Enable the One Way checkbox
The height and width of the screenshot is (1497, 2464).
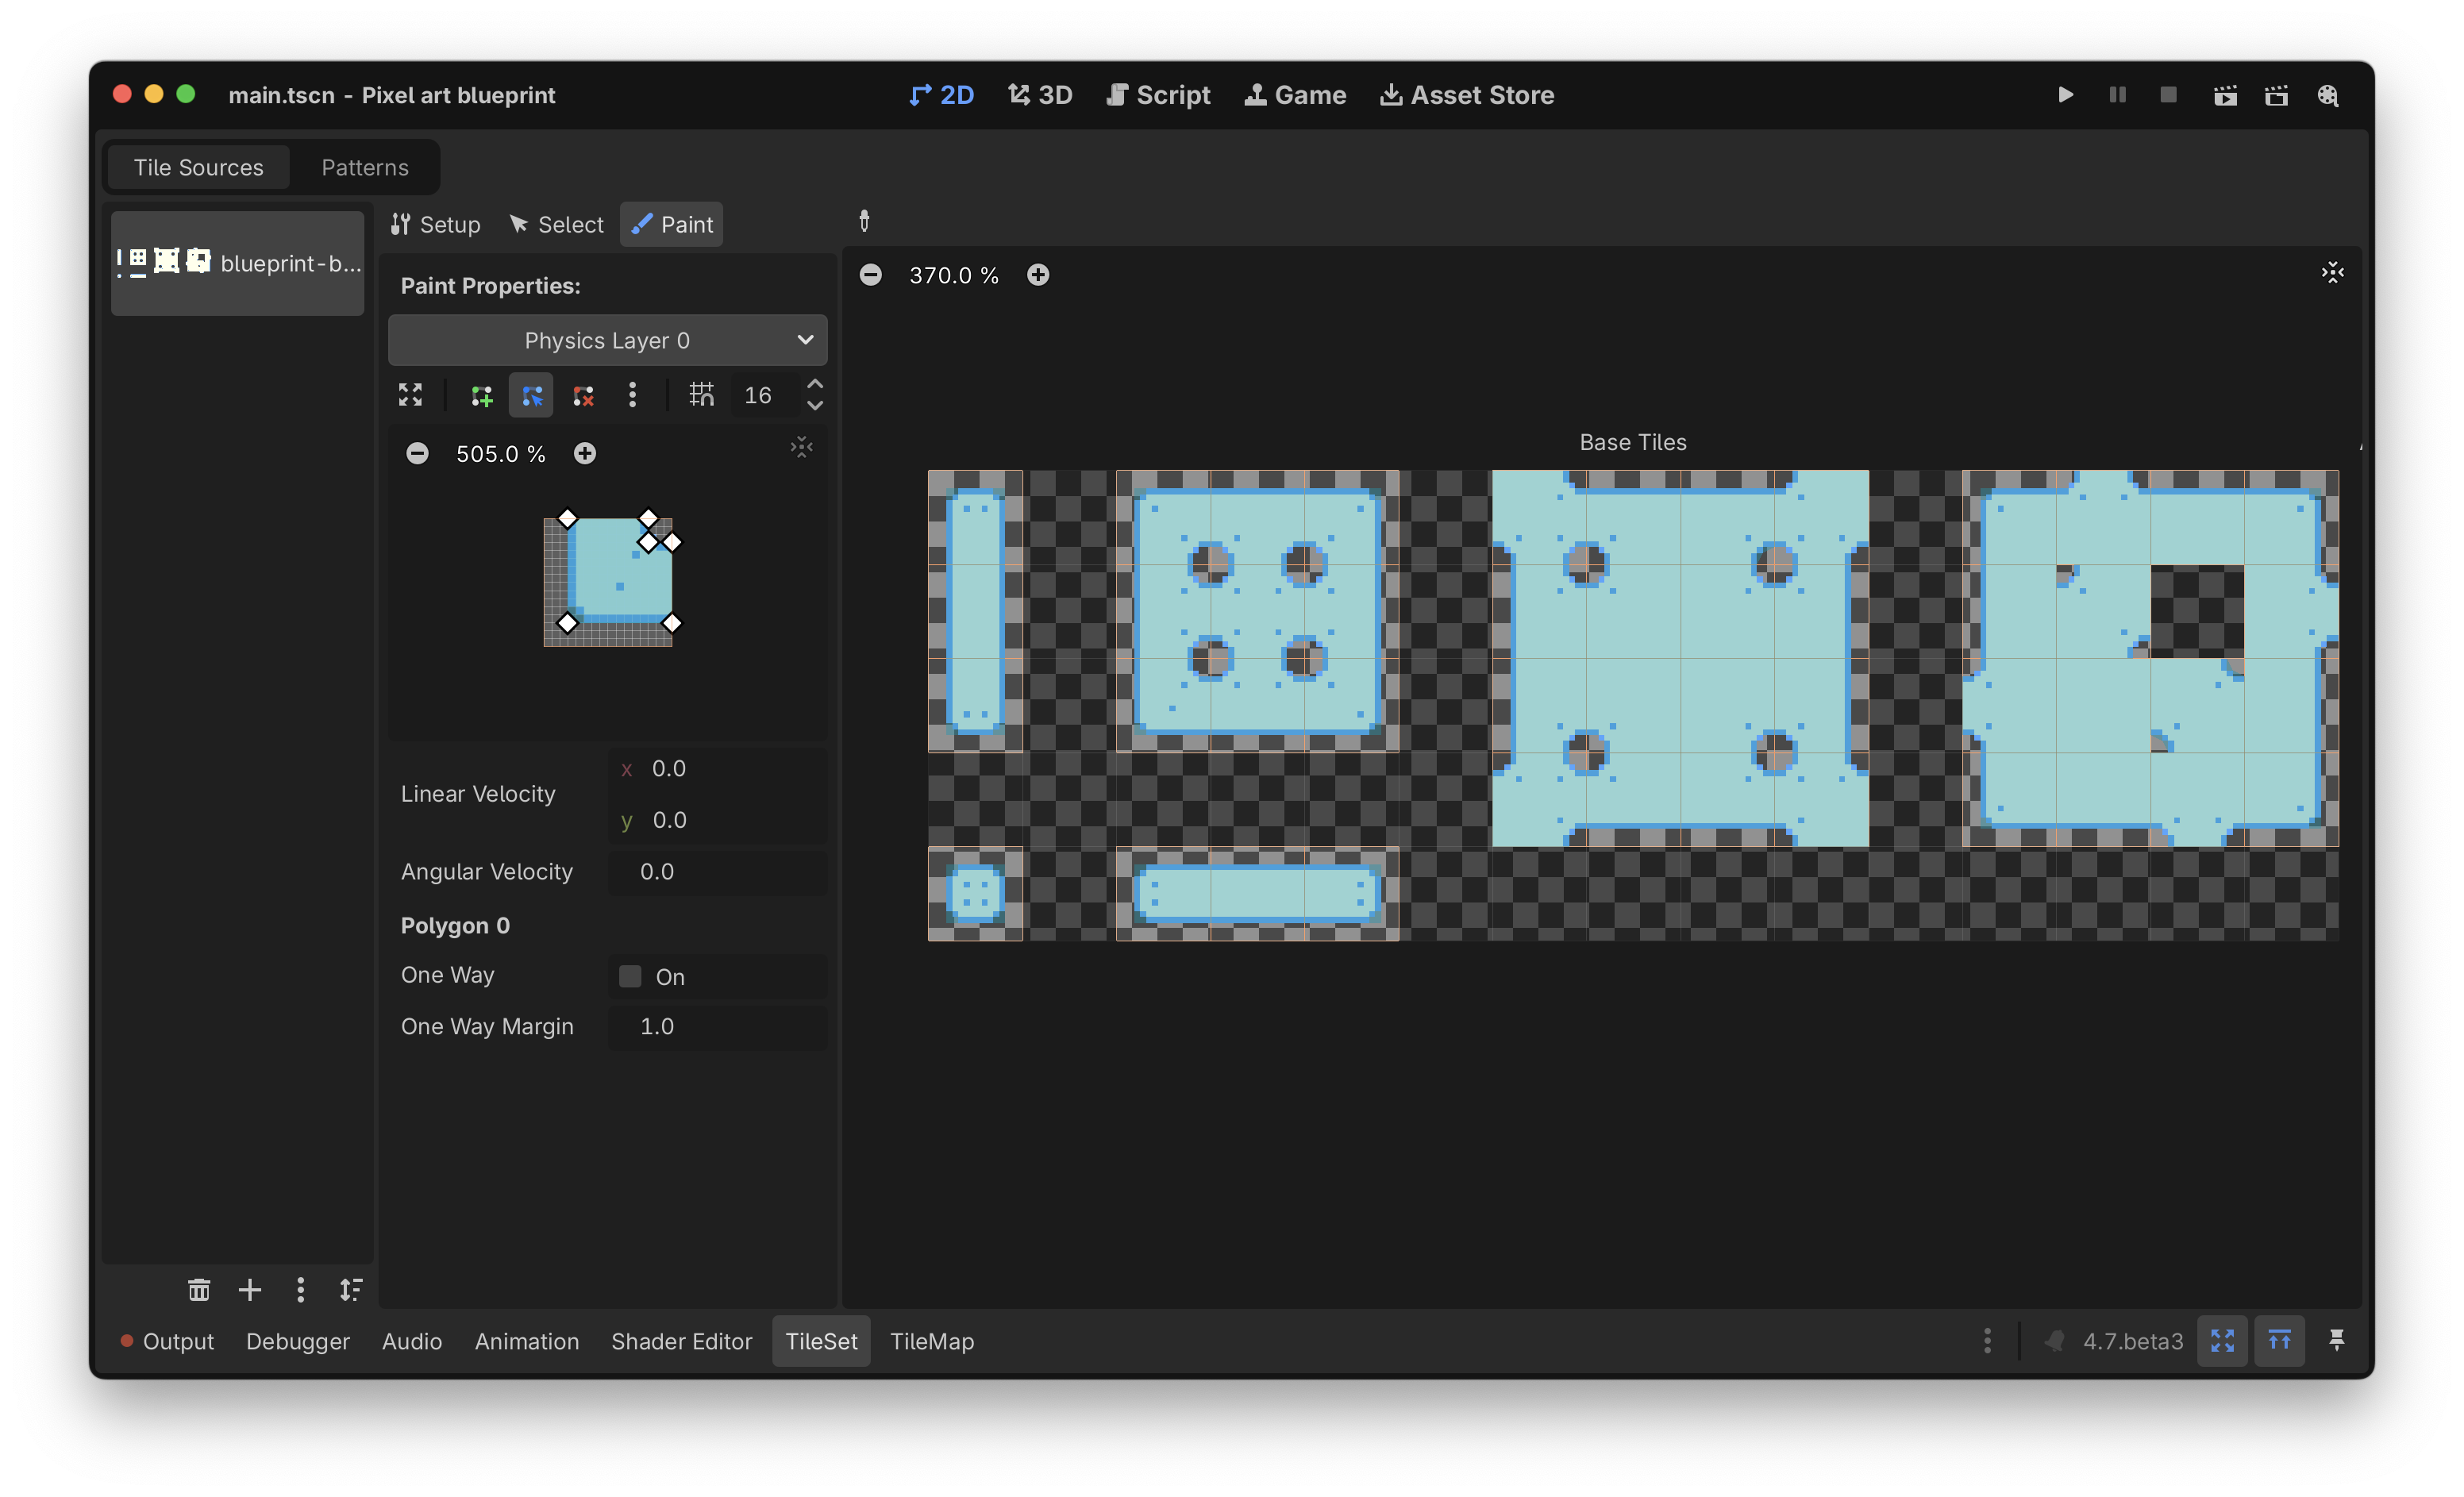(x=630, y=976)
